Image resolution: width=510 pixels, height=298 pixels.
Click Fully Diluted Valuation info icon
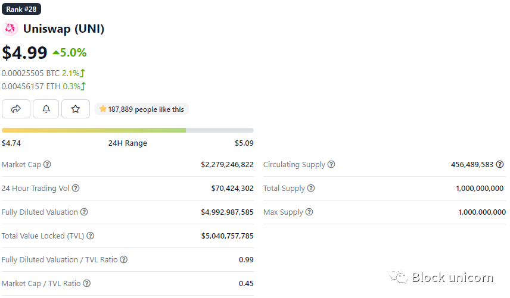(x=84, y=212)
